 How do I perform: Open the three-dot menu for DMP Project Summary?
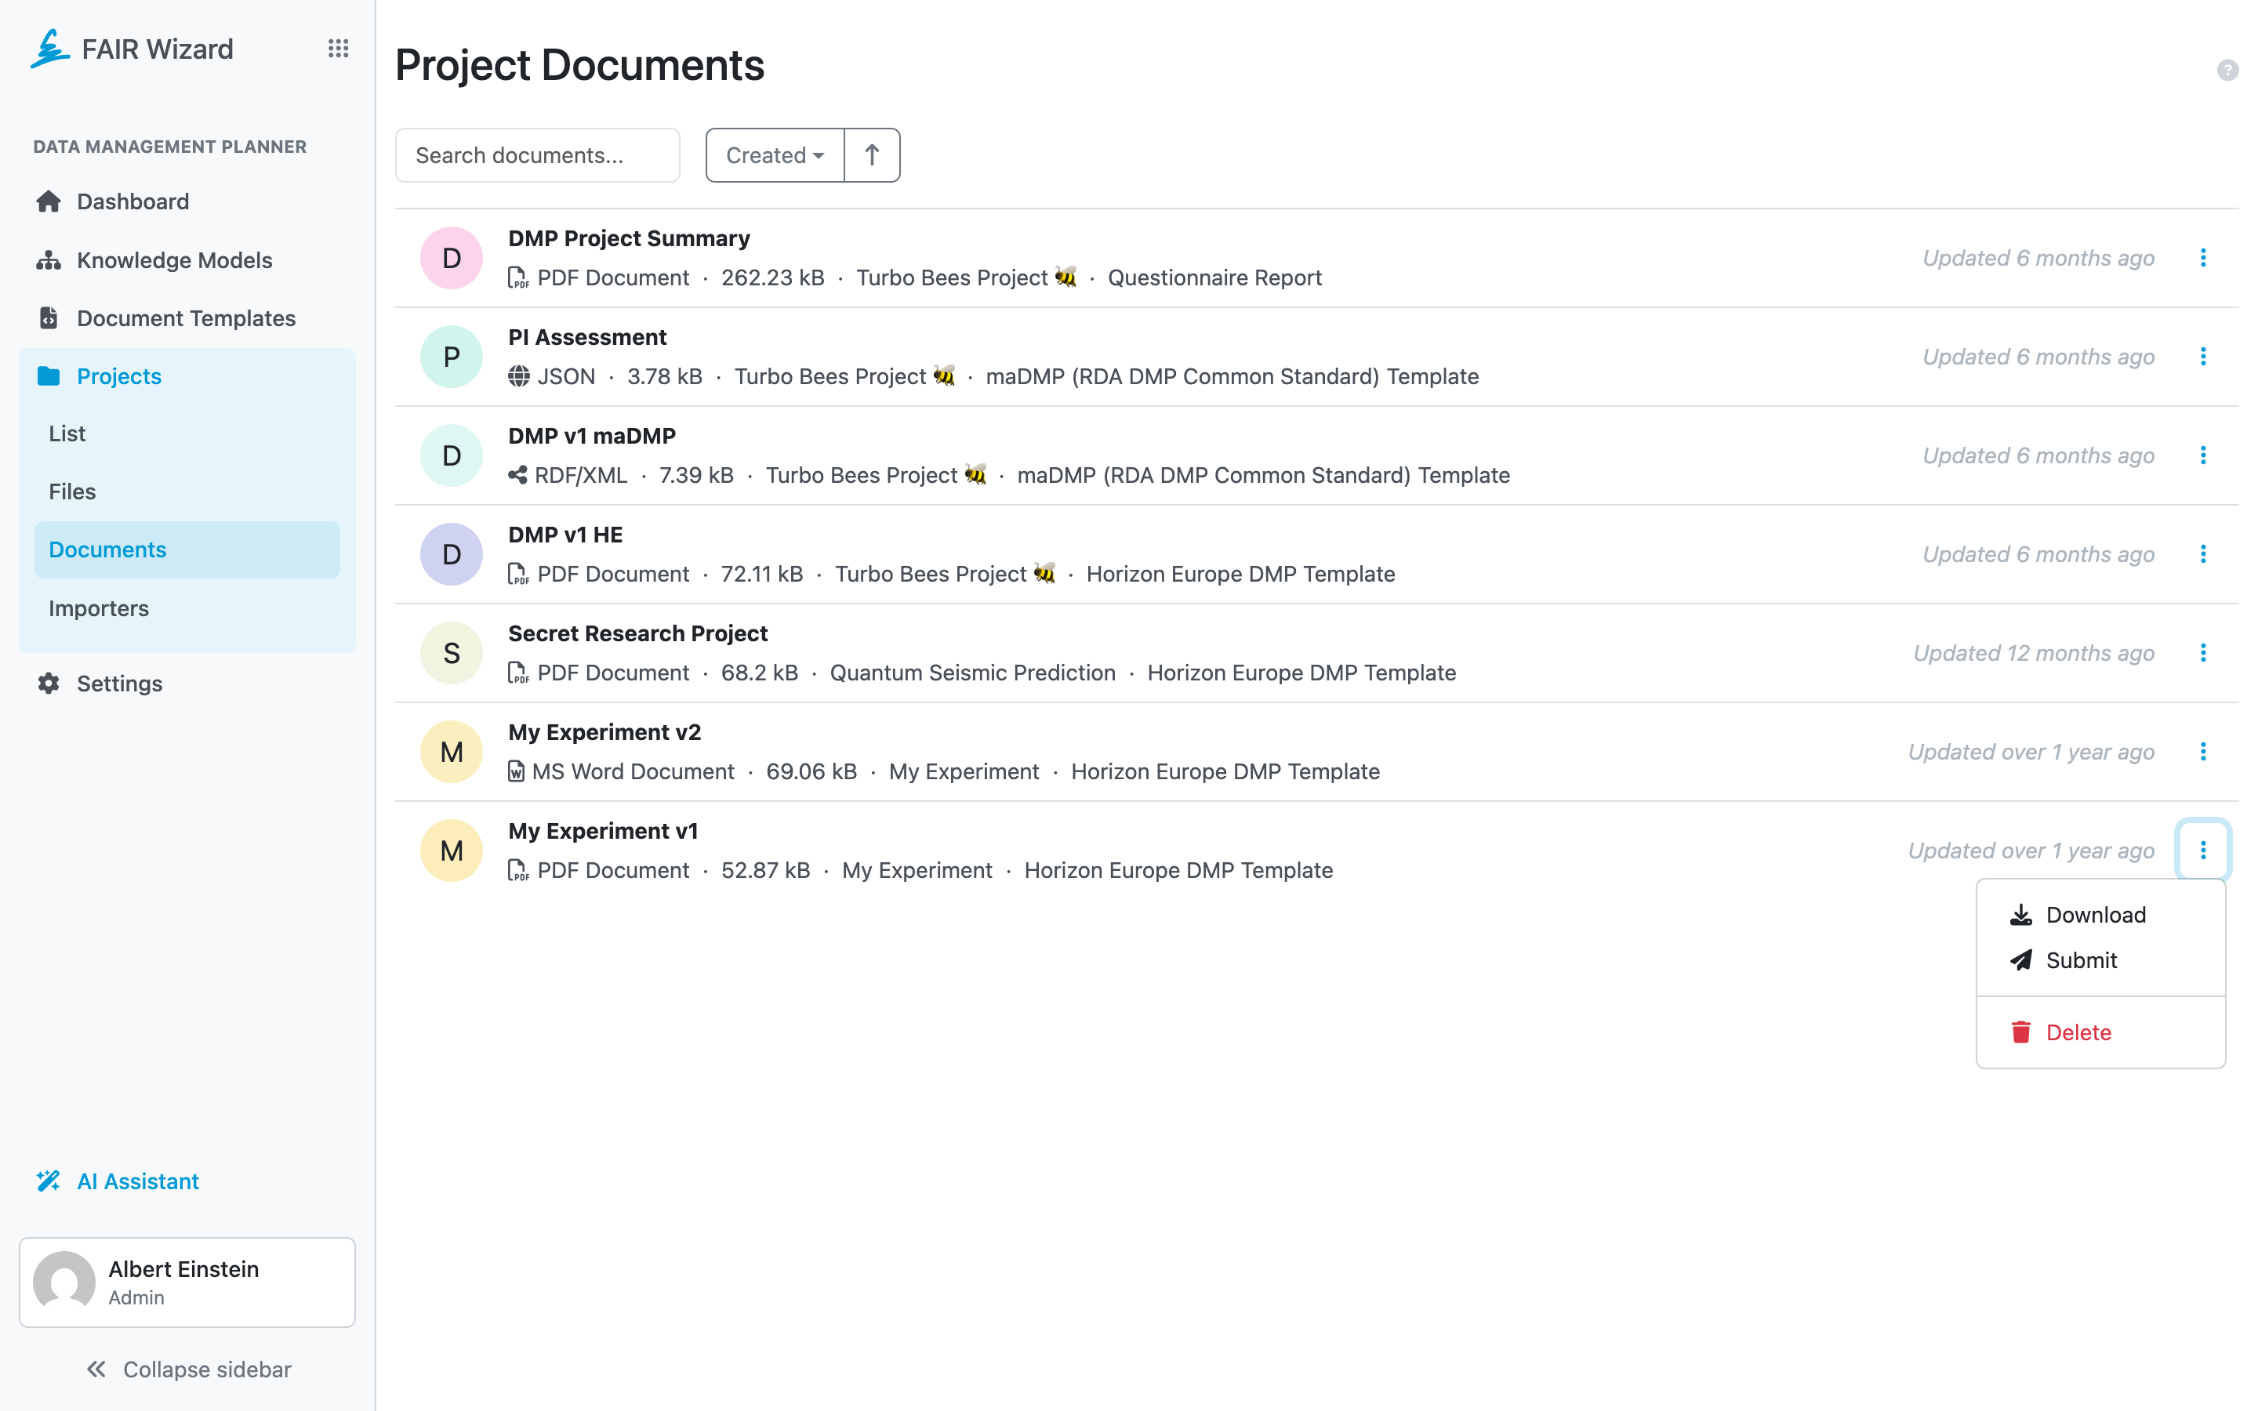(x=2203, y=258)
